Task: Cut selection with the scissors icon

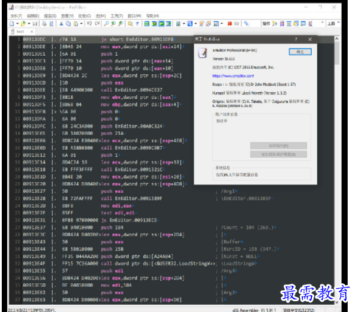Action: click(x=61, y=23)
